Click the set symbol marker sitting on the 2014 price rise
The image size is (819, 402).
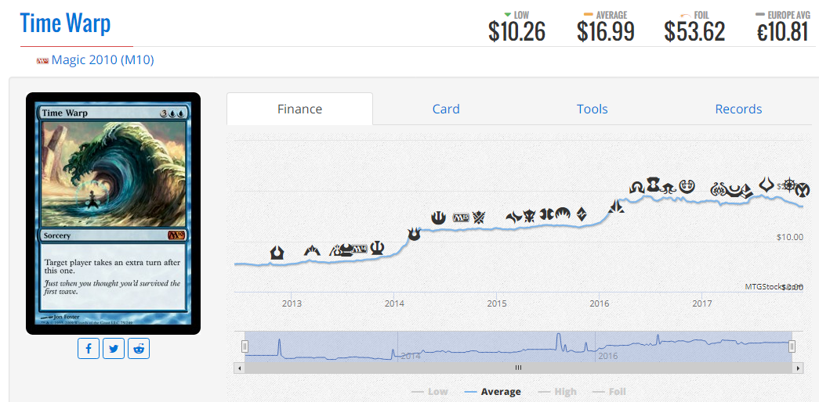414,234
